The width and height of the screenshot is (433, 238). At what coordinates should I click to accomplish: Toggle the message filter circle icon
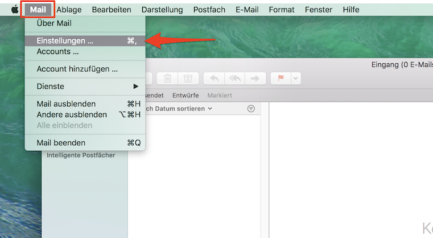coord(251,109)
